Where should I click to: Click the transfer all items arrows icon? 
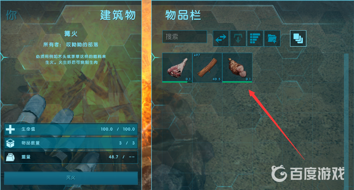pyautogui.click(x=221, y=38)
